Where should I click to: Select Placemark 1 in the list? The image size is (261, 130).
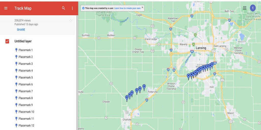(26, 50)
